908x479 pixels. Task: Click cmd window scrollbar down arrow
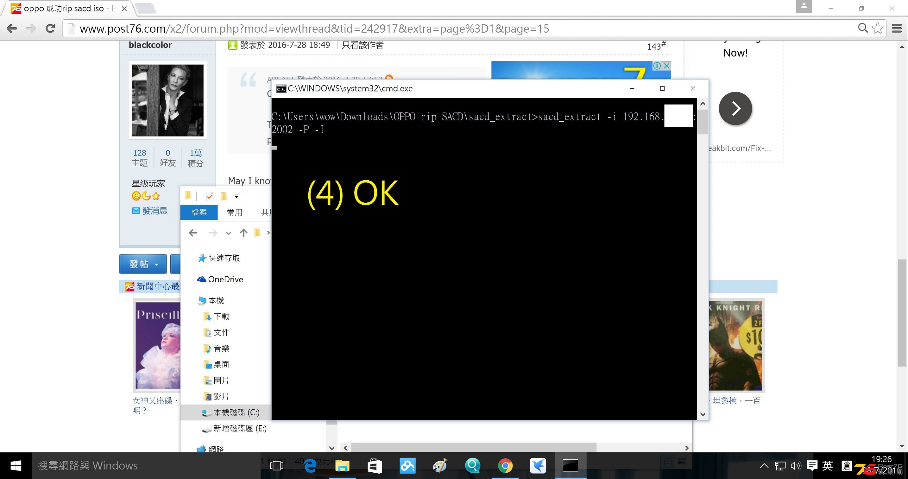click(703, 414)
